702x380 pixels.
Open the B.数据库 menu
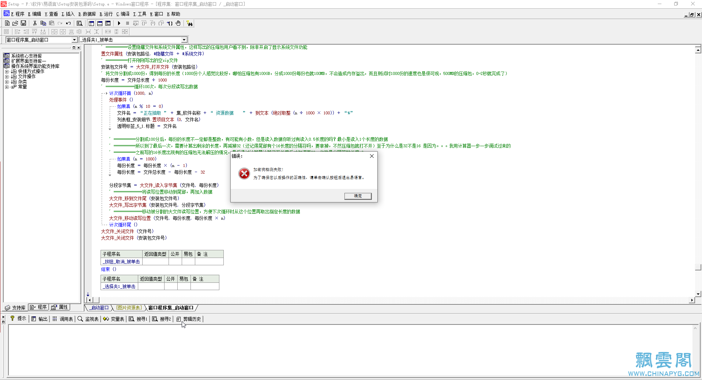pyautogui.click(x=87, y=14)
